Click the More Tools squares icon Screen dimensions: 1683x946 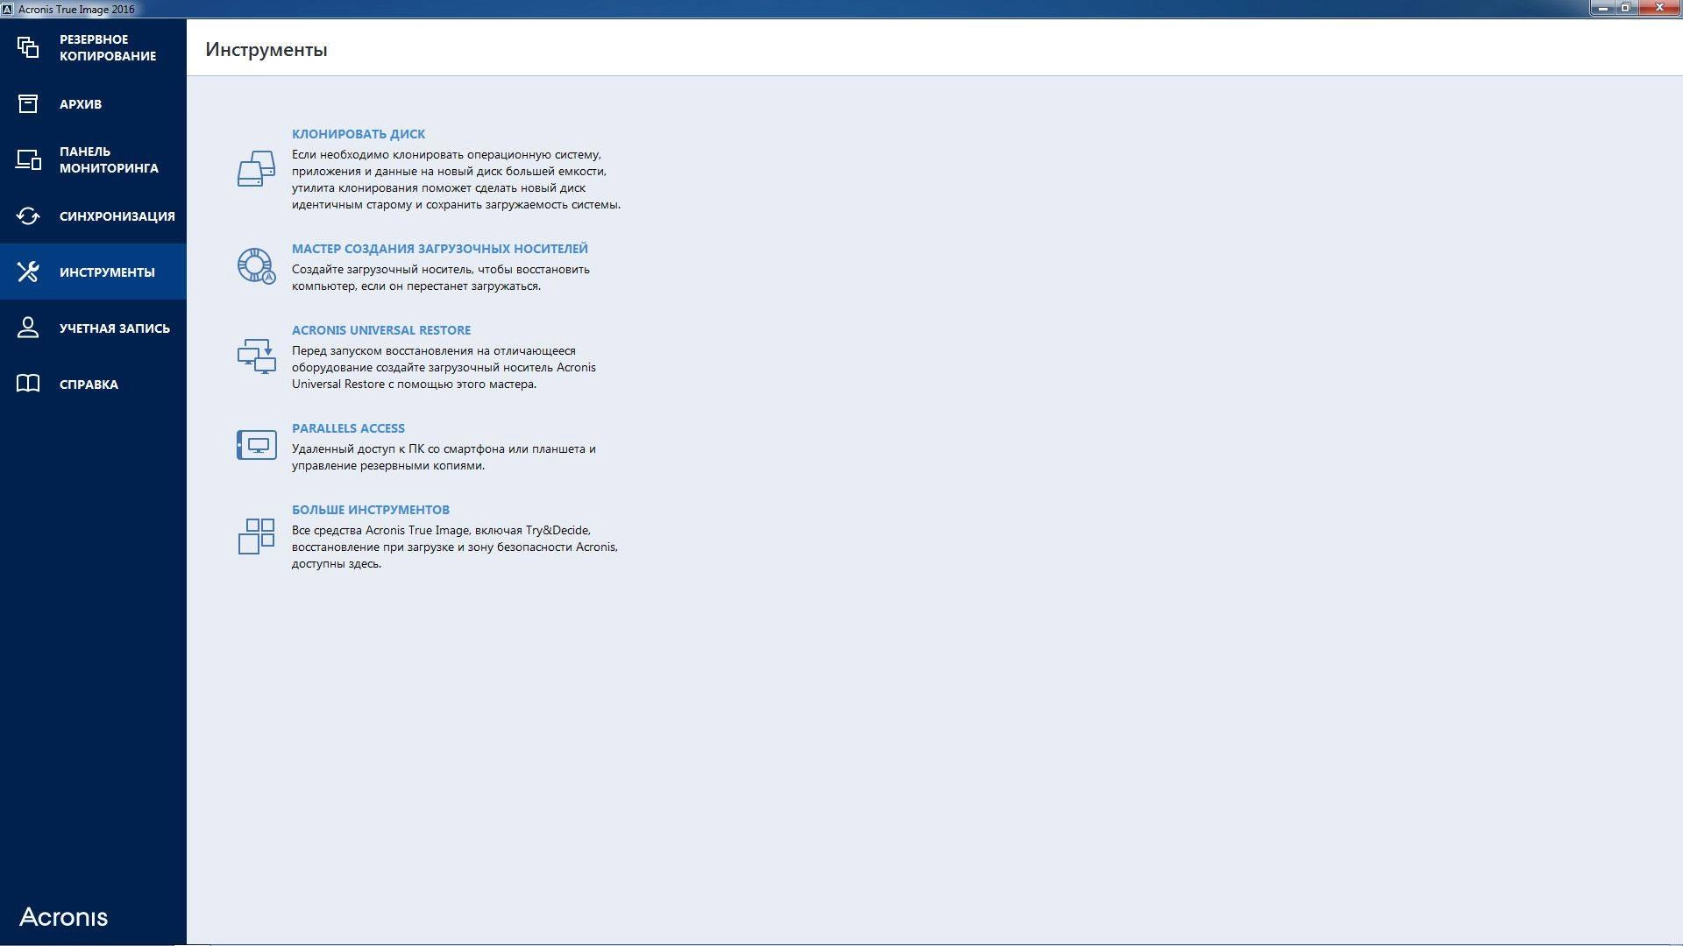(256, 536)
